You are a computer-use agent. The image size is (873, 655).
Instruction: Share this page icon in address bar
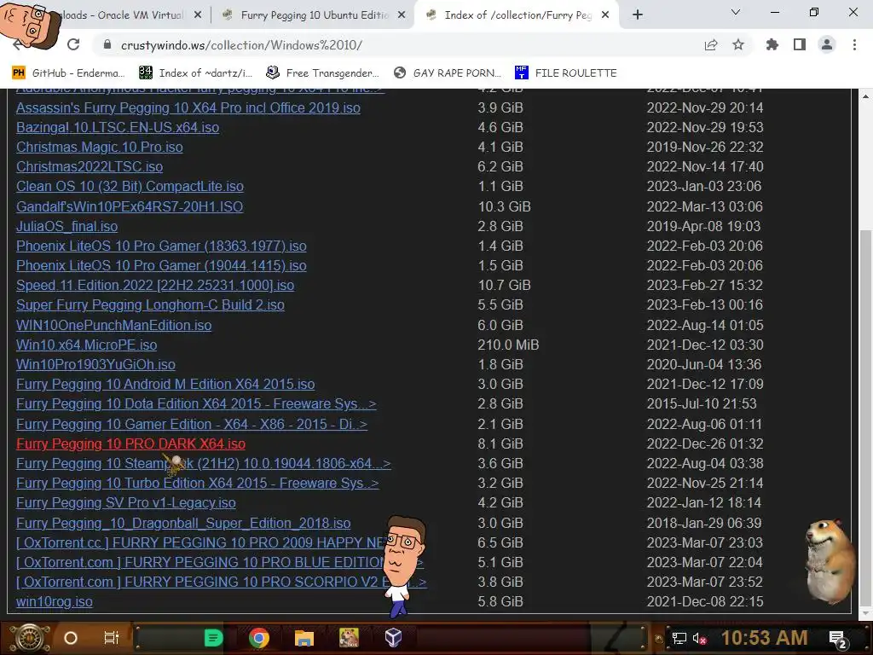coord(710,44)
